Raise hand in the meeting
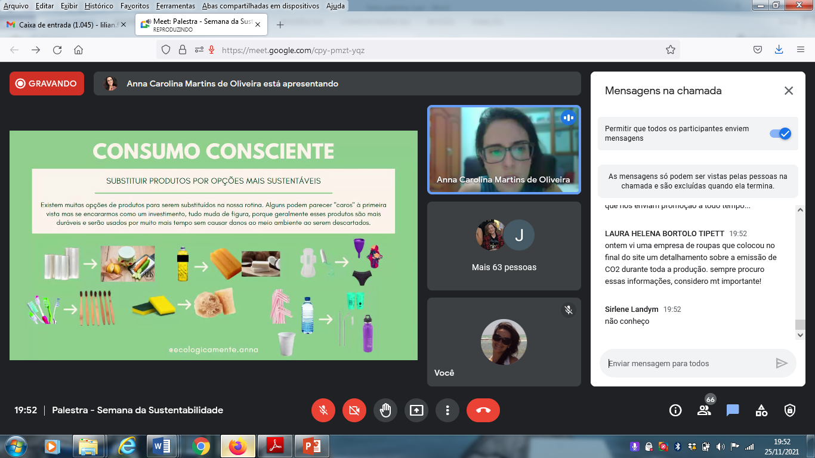Screen dimensions: 815x458 [x=385, y=410]
